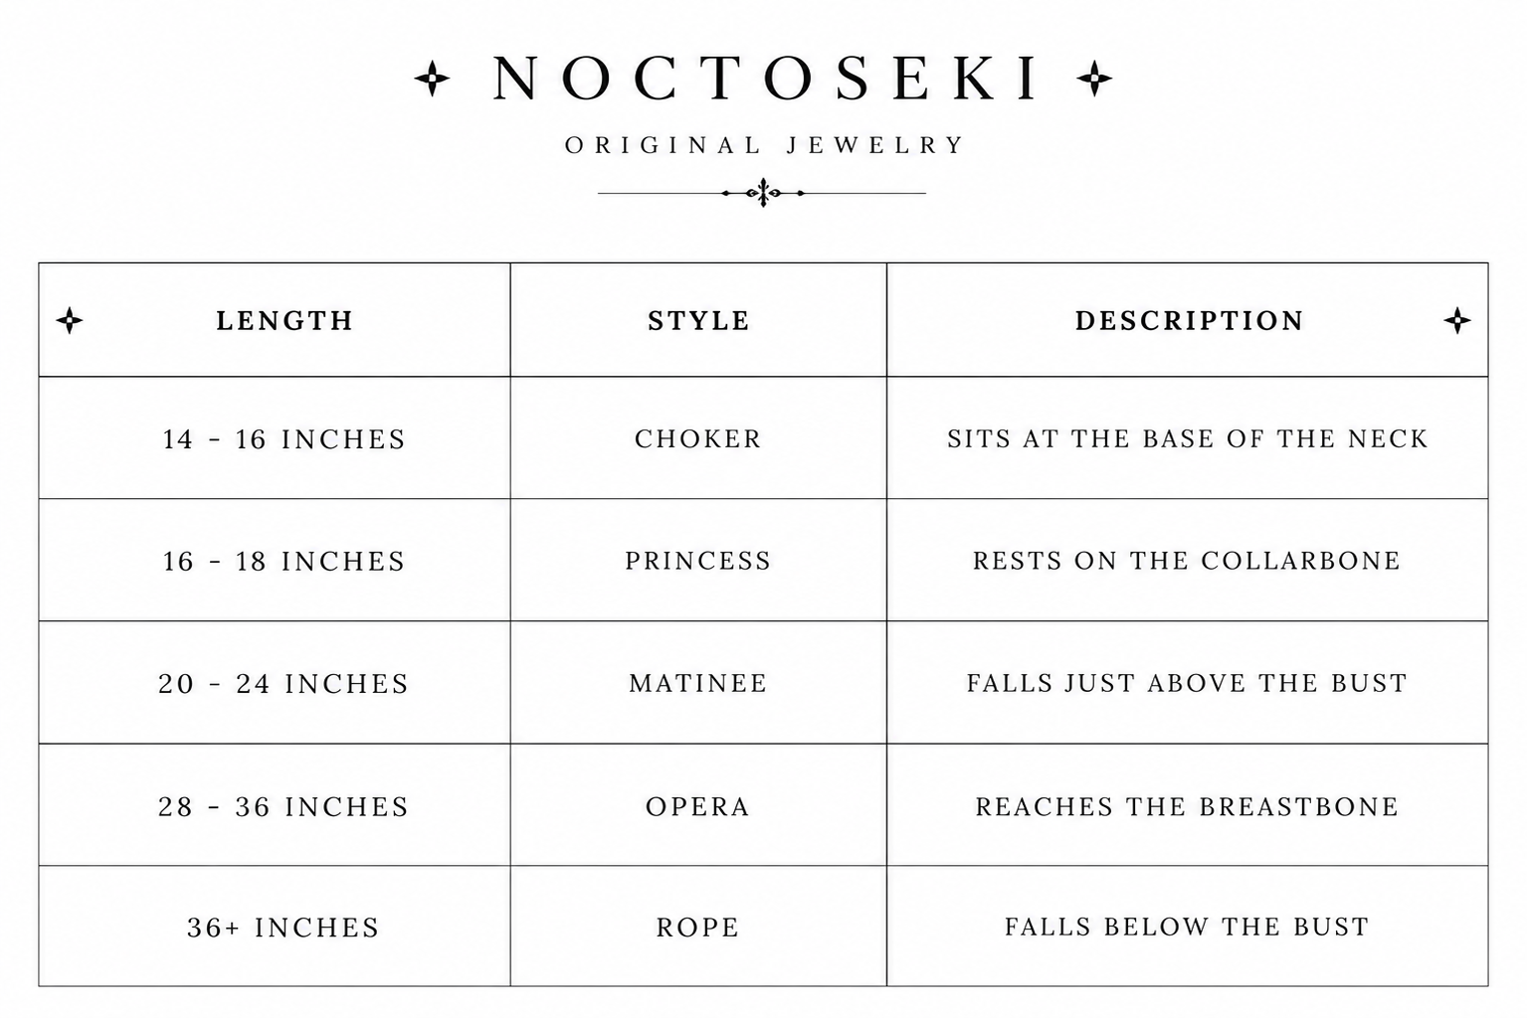The height and width of the screenshot is (1018, 1527).
Task: Click the star icon beside DESCRIPTION header
Action: (1457, 320)
